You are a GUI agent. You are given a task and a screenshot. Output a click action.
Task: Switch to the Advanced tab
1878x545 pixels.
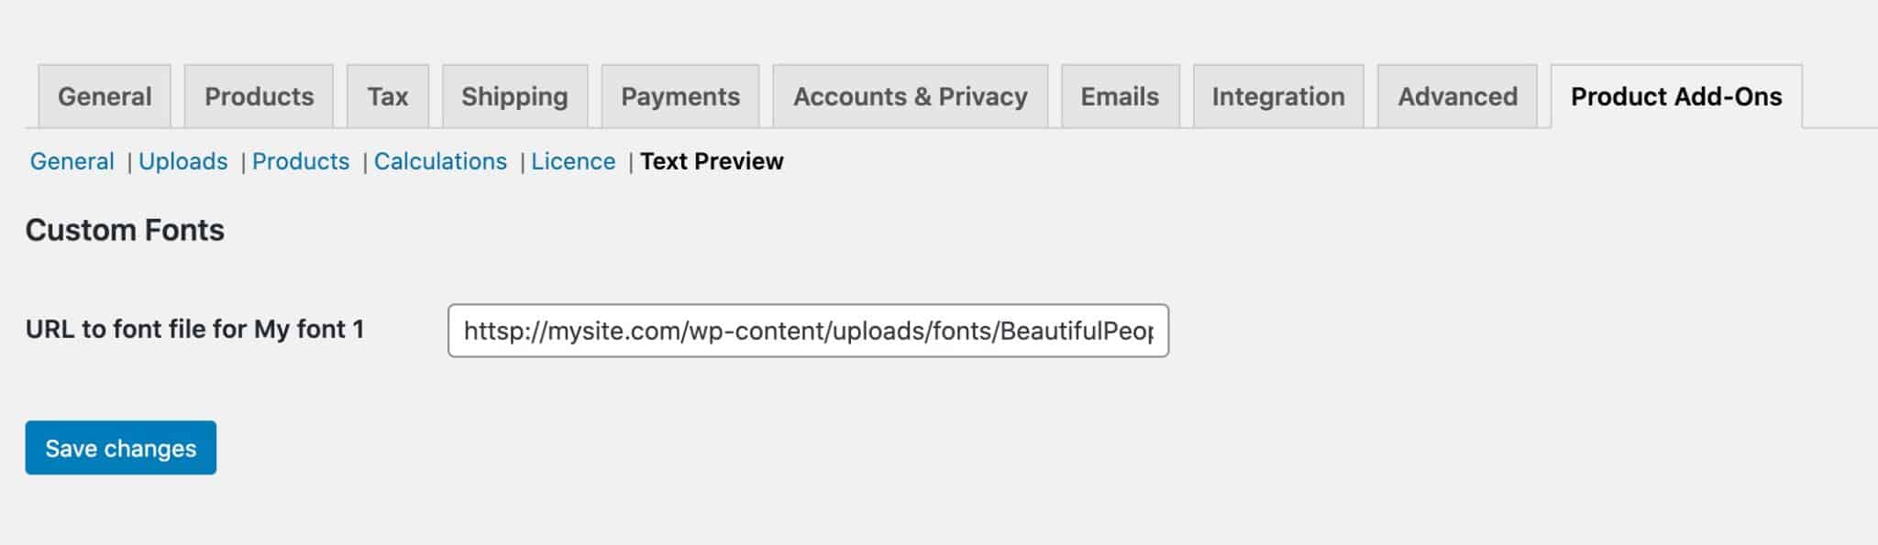pos(1457,95)
